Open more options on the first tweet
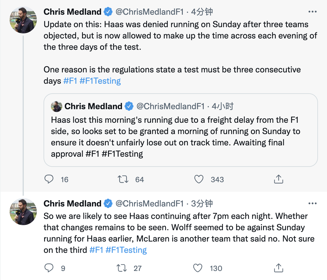Screen dimensions: 327x280 (312, 12)
